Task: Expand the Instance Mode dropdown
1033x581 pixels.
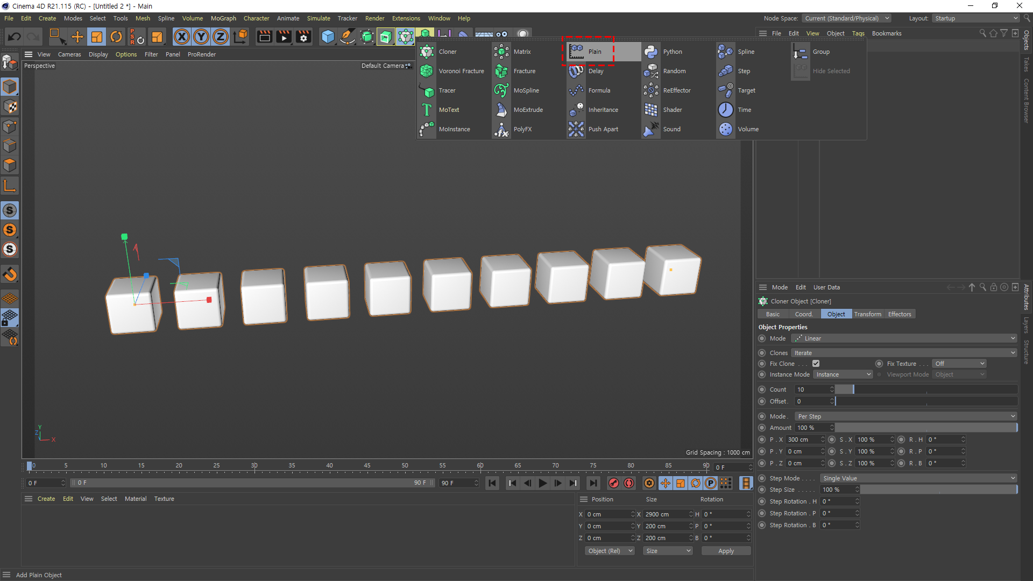Action: coord(843,374)
